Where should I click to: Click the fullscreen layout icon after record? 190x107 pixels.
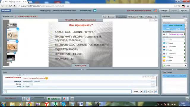coord(72,99)
